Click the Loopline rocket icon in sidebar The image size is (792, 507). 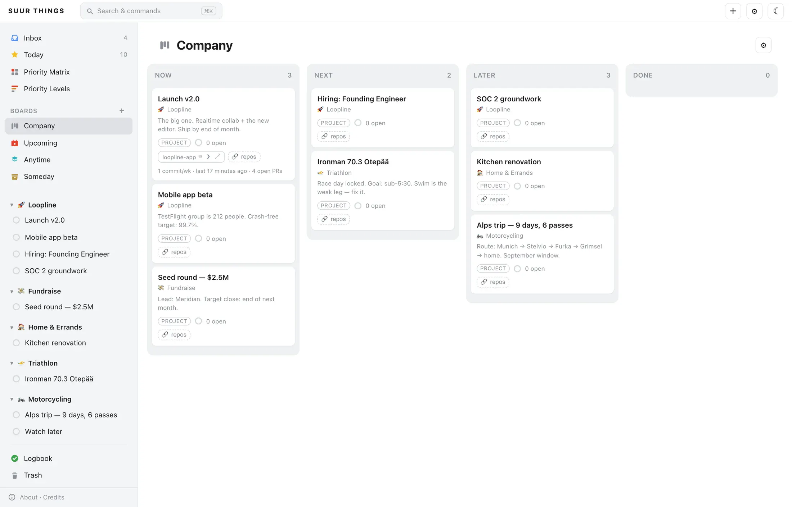[21, 205]
